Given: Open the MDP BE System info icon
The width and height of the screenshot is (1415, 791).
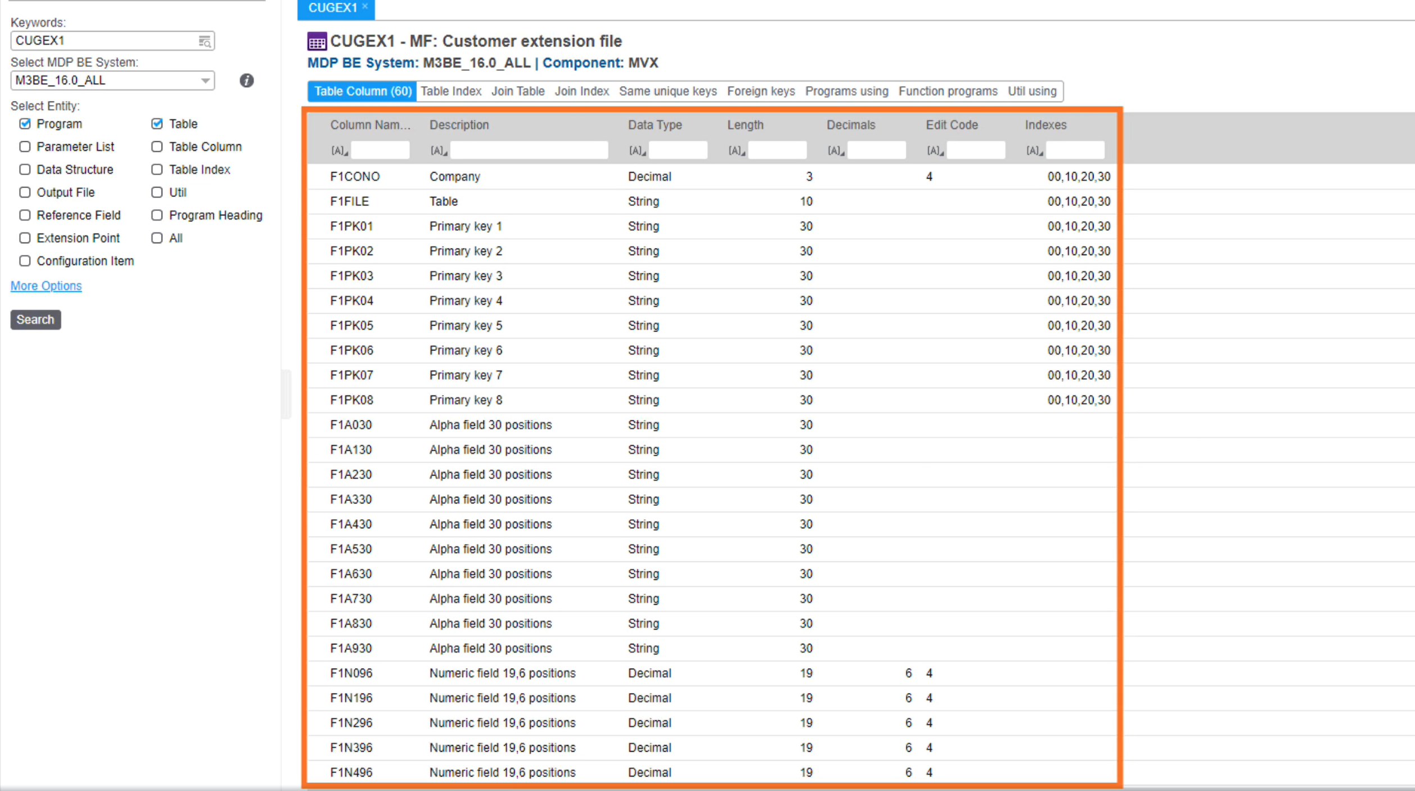Looking at the screenshot, I should tap(246, 80).
